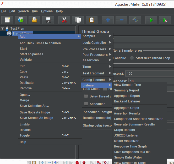Choose Aggregate Report listener
This screenshot has height=164, width=174.
140,96
